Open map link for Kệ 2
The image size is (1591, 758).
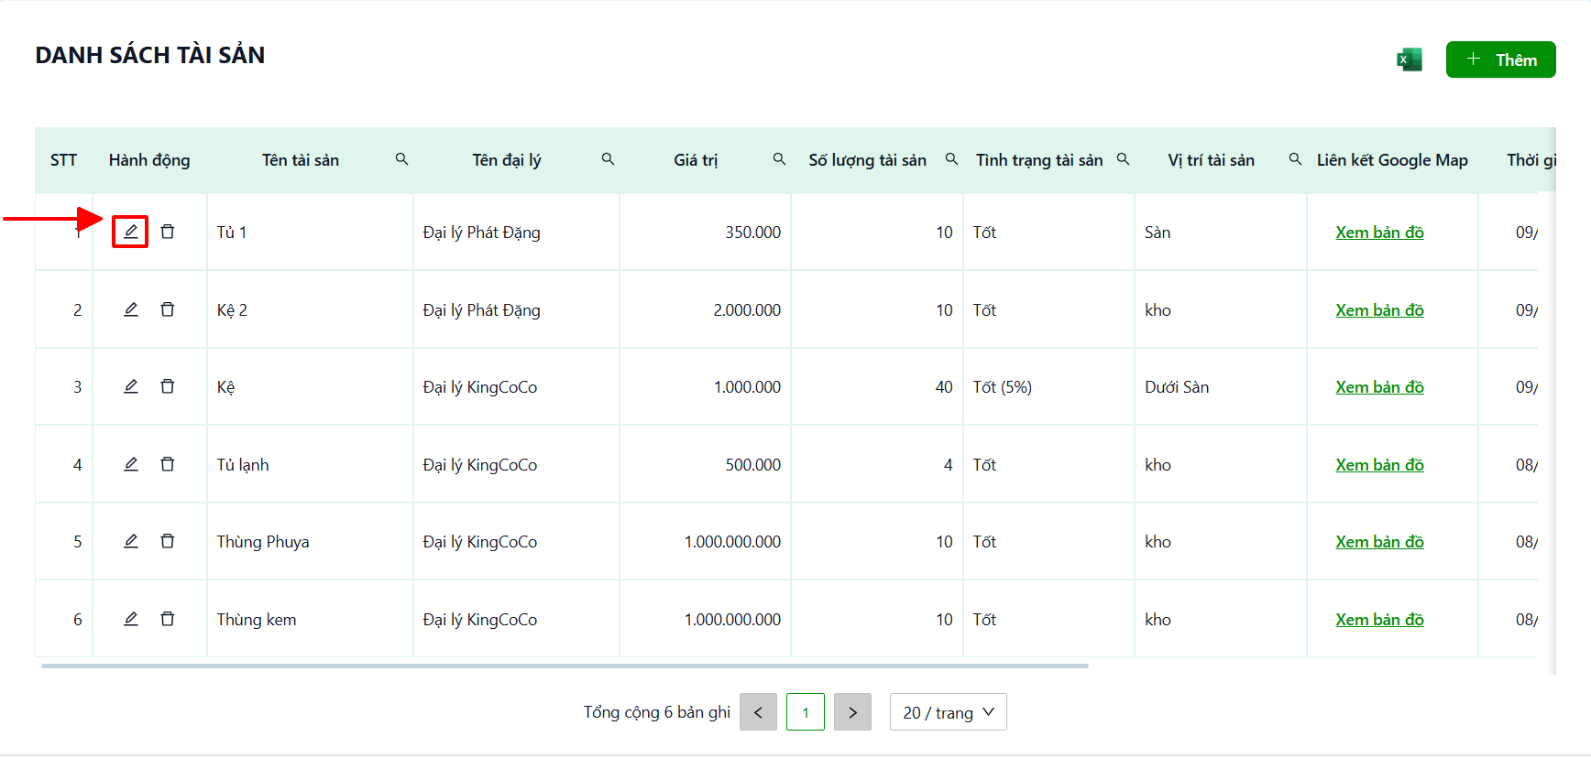click(x=1379, y=310)
